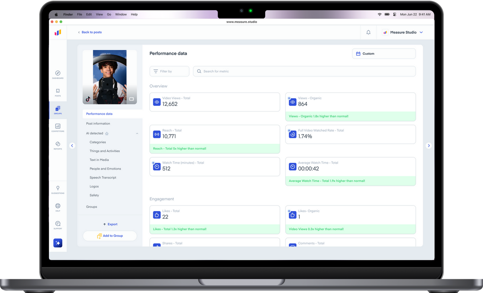Open the Help menu in menu bar
The width and height of the screenshot is (483, 293).
coord(134,14)
